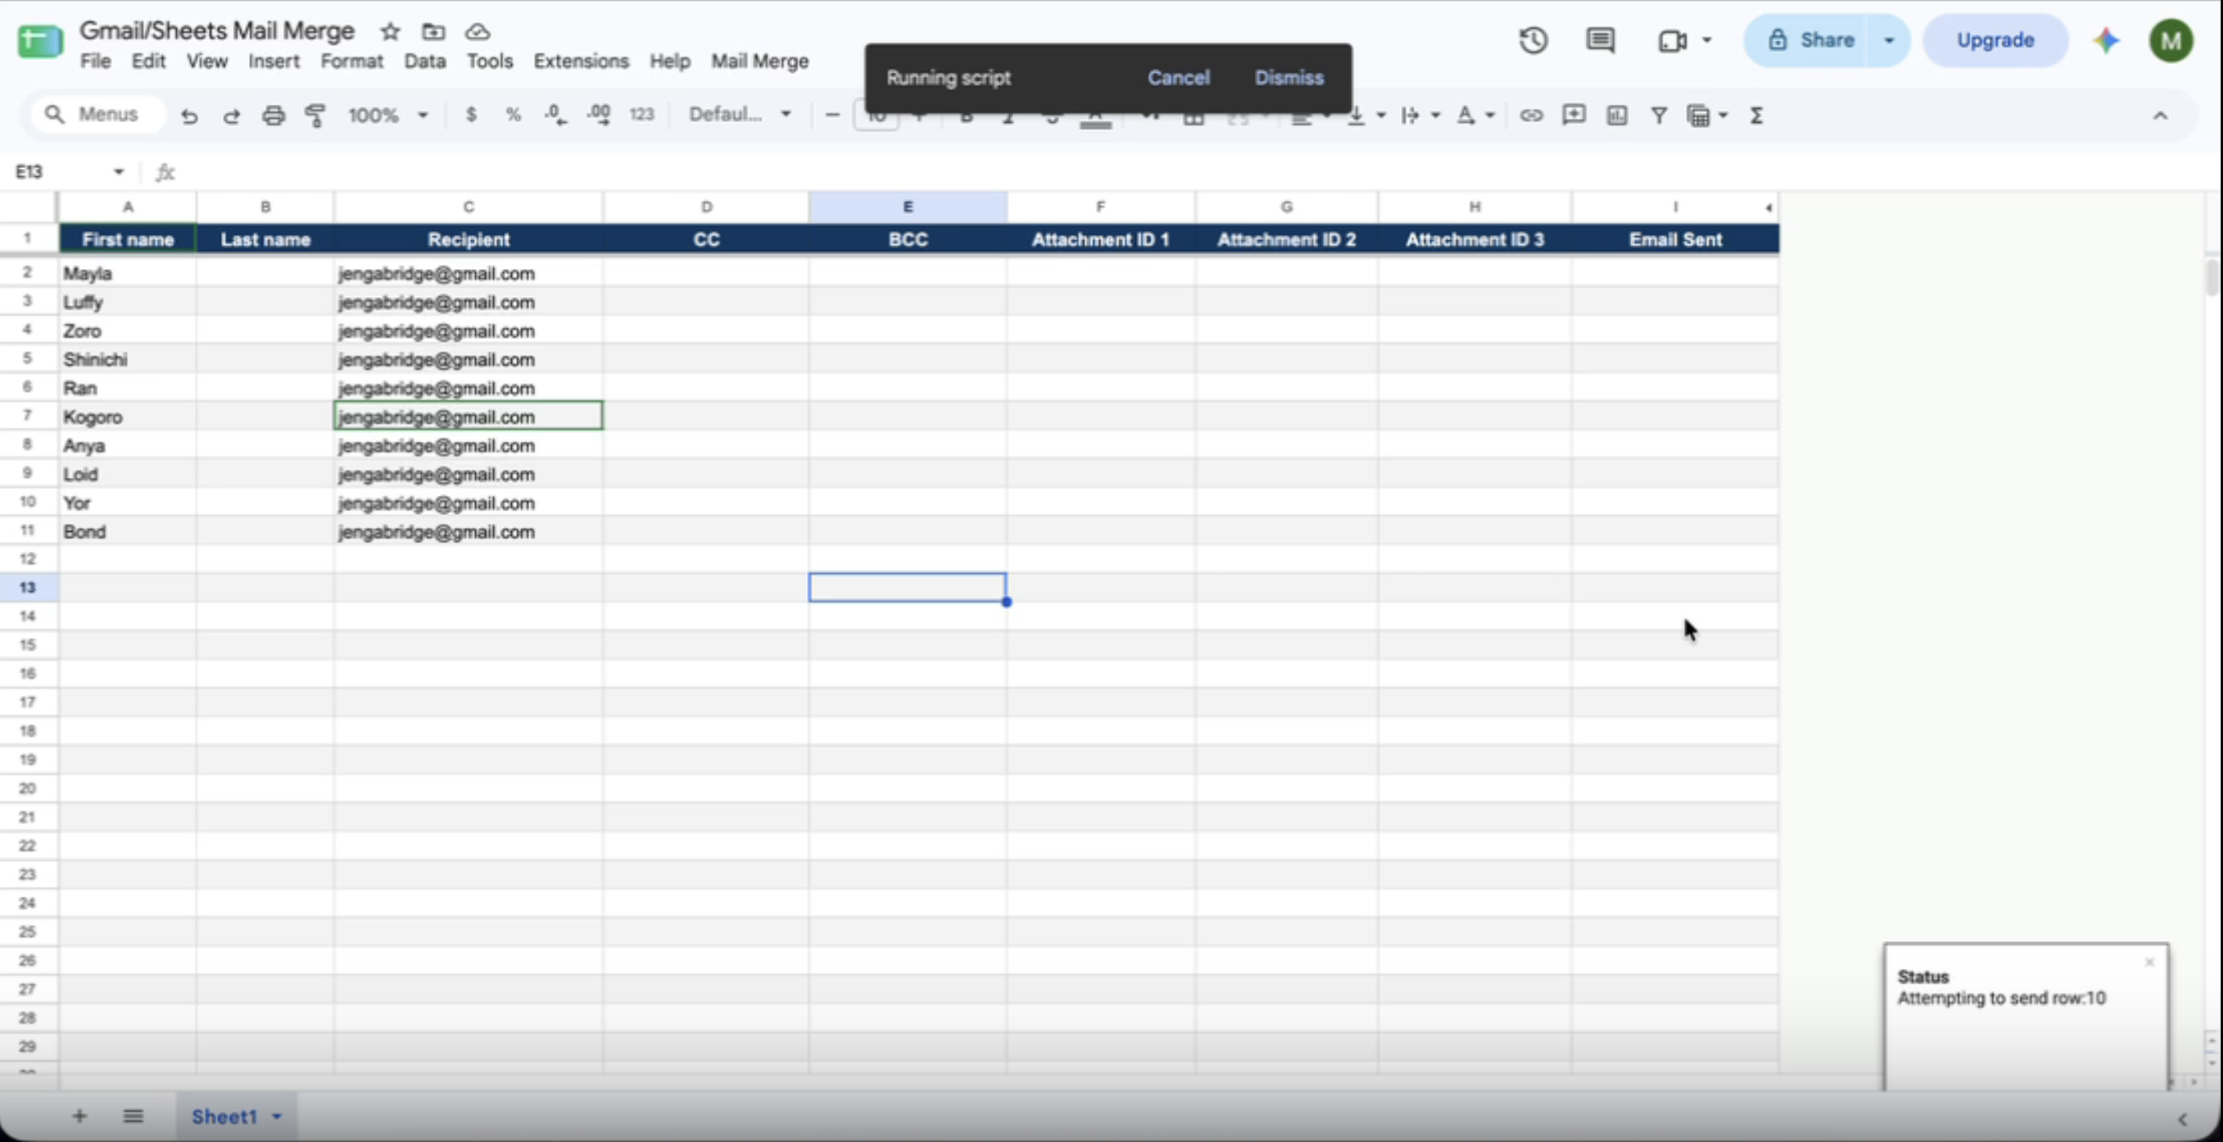Open the Extensions menu
Viewport: 2223px width, 1142px height.
581,61
